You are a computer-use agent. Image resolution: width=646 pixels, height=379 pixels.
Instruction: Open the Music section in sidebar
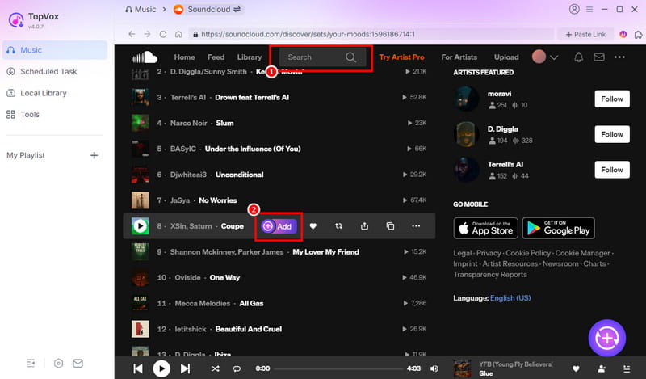54,50
